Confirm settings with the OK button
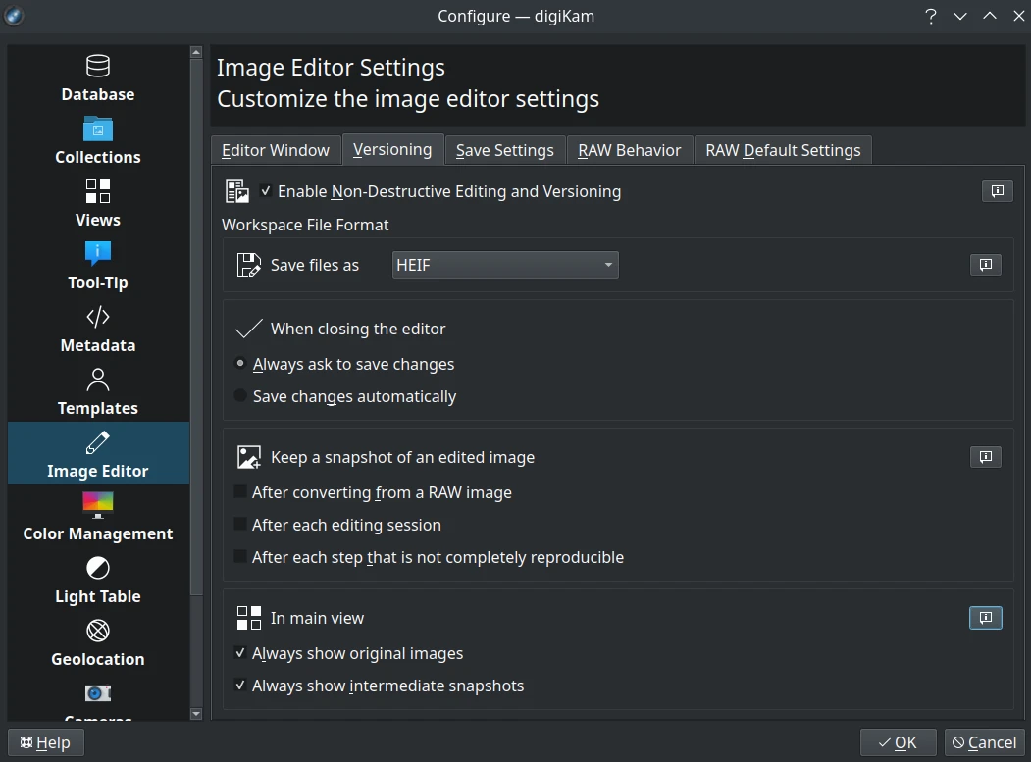The height and width of the screenshot is (762, 1031). 898,741
